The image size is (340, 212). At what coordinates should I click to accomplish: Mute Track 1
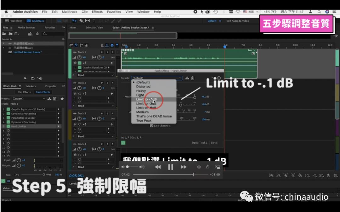pos(102,52)
